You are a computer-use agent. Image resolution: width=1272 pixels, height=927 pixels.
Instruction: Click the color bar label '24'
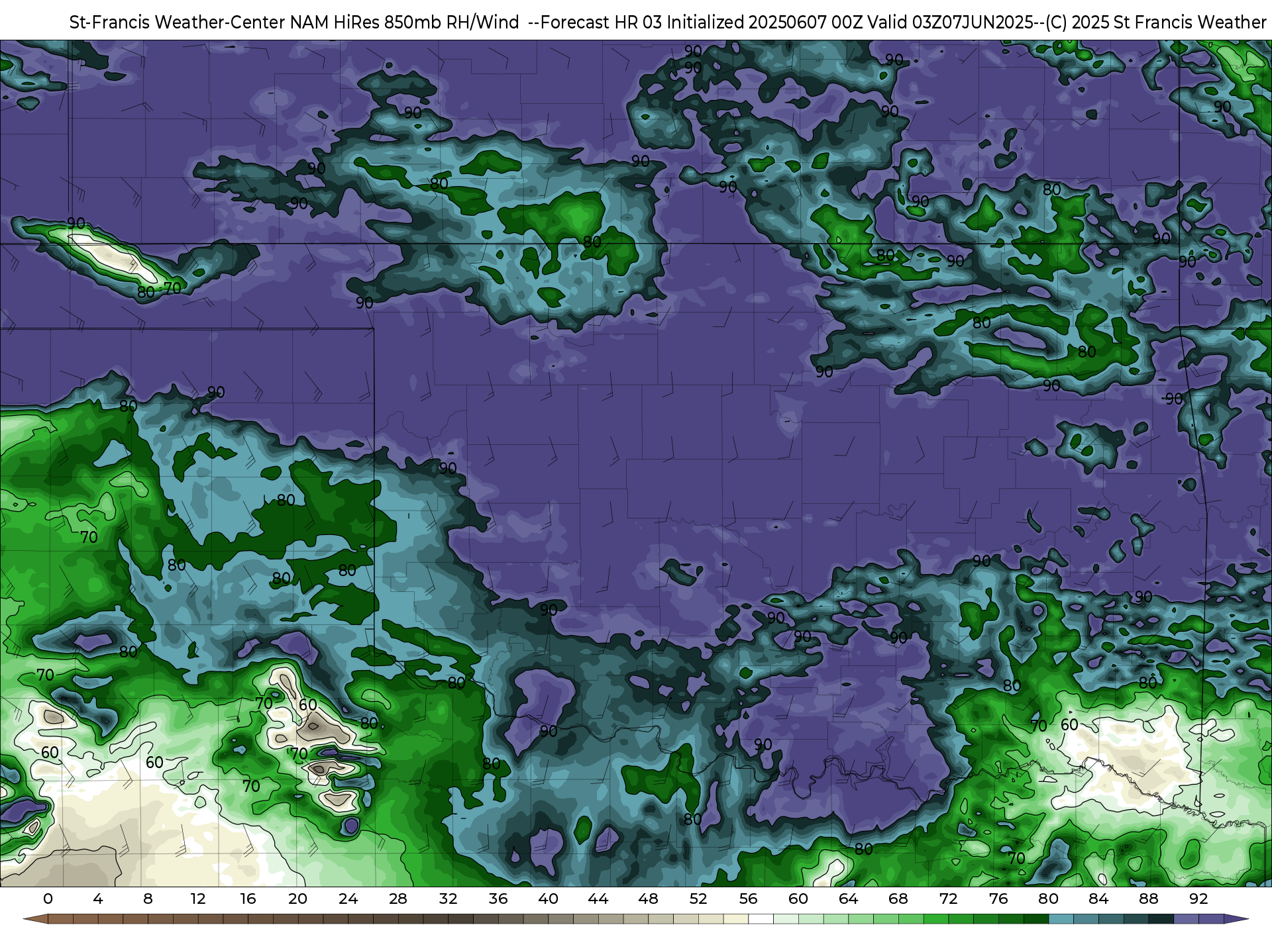[348, 899]
